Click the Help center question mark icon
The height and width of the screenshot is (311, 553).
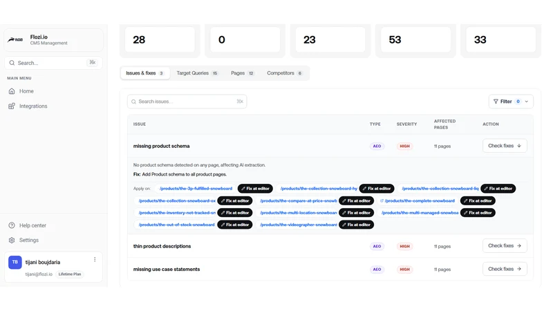click(x=12, y=225)
